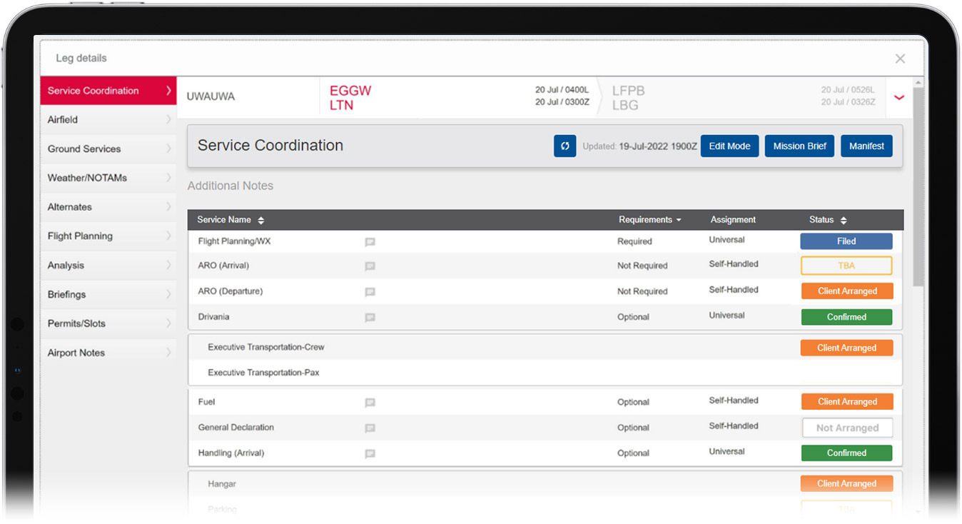962x524 pixels.
Task: Click the Edit Mode button
Action: (729, 146)
